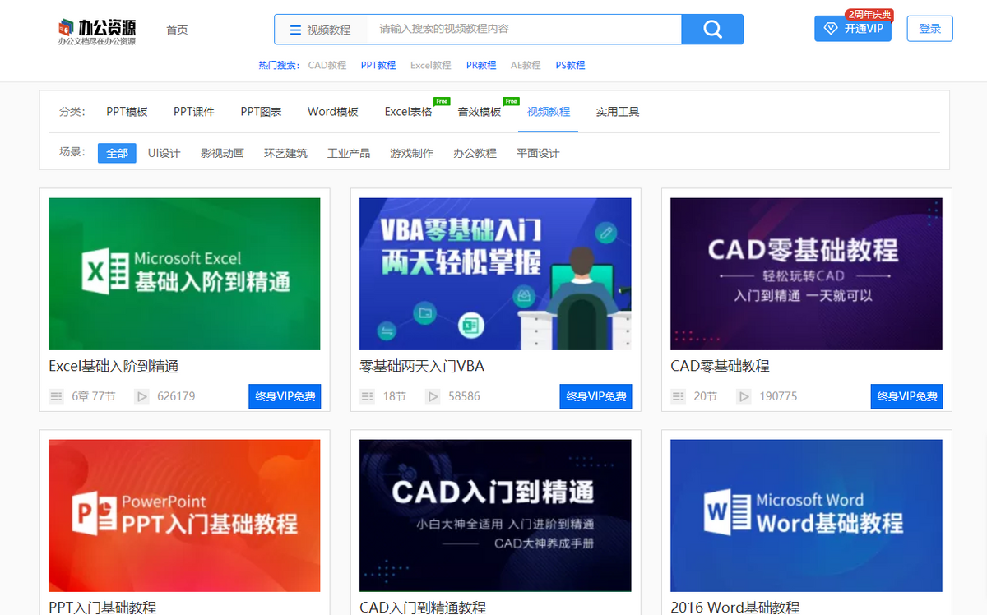This screenshot has width=987, height=615.
Task: Search hot keyword CAD教程
Action: point(327,65)
